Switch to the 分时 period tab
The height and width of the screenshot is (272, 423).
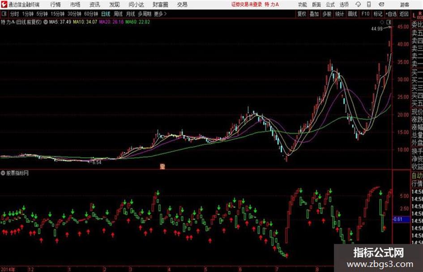(14, 14)
